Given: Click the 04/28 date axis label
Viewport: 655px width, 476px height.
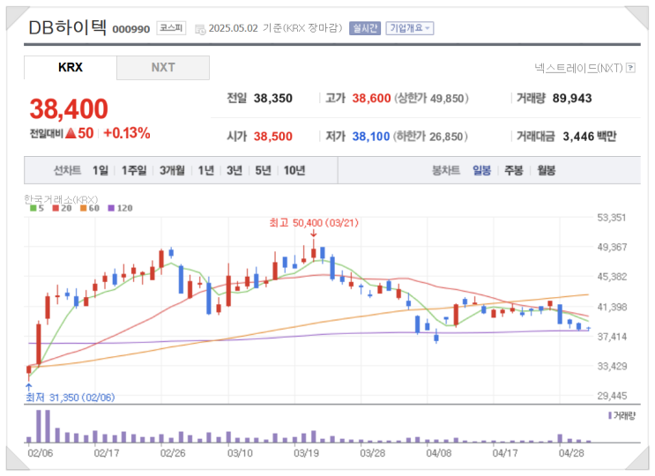Looking at the screenshot, I should pos(571,453).
